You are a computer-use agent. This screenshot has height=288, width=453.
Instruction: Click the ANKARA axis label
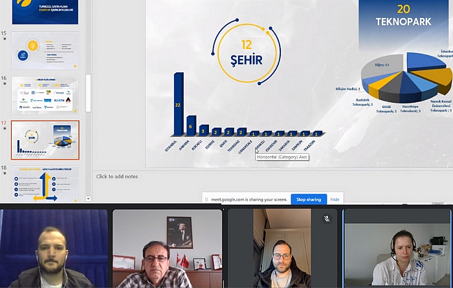pos(184,145)
